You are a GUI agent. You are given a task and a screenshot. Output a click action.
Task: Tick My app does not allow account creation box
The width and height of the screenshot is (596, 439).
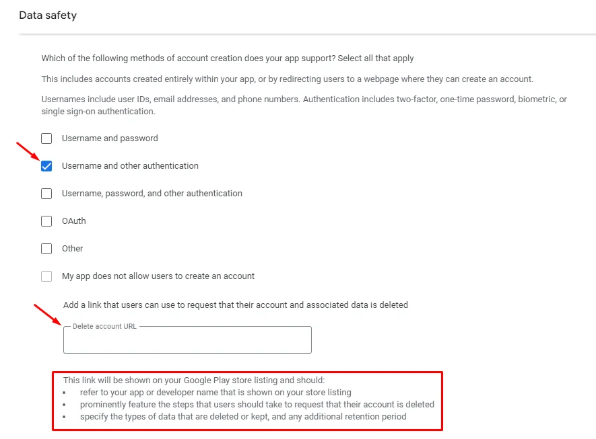[46, 276]
